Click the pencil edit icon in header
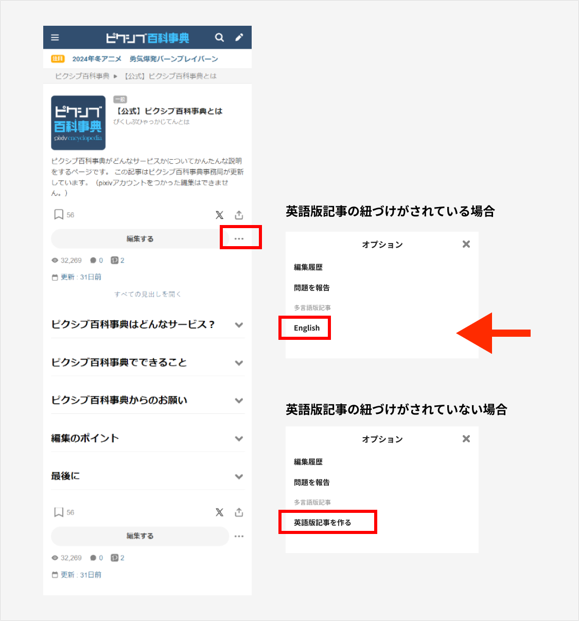579x621 pixels. click(x=239, y=38)
